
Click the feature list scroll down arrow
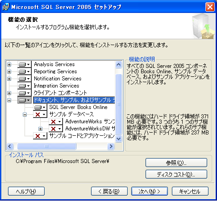point(119,139)
